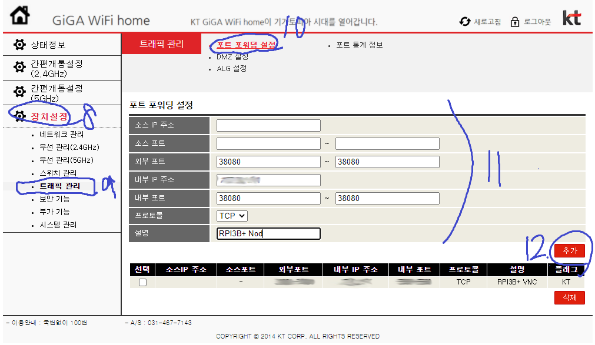Select 무선 관리(2.4GHz) submenu
The width and height of the screenshot is (595, 345).
[69, 147]
